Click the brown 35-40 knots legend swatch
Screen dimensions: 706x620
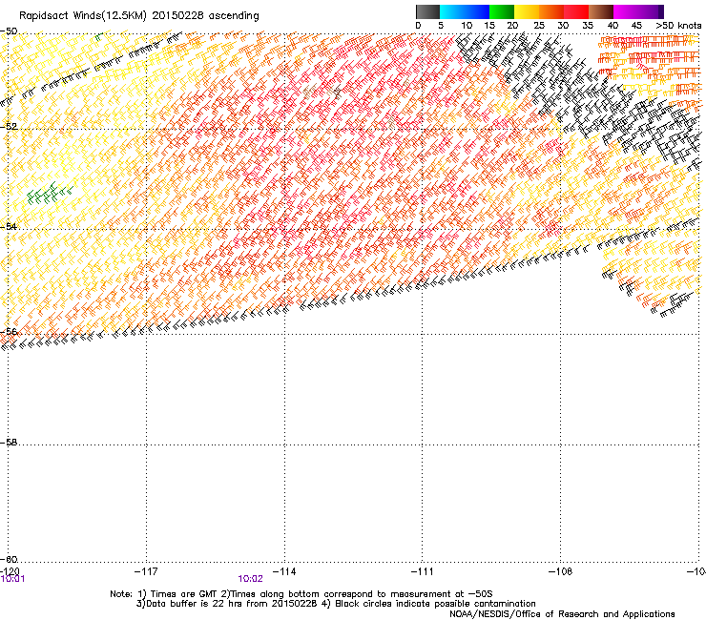[601, 11]
